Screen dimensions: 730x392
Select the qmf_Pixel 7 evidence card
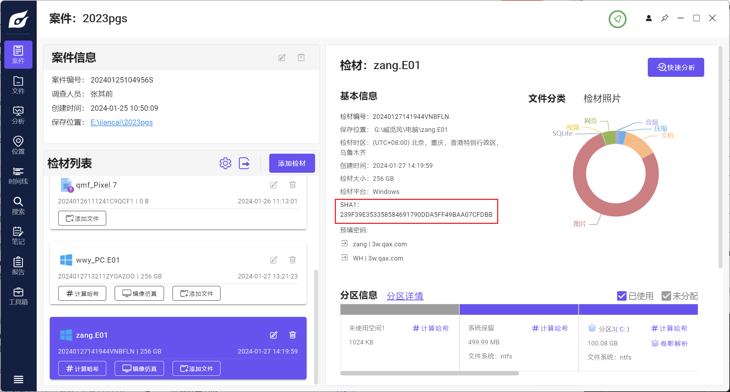pos(178,203)
